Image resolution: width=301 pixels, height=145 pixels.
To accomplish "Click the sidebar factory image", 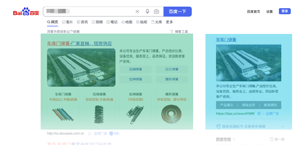I will 249,63.
